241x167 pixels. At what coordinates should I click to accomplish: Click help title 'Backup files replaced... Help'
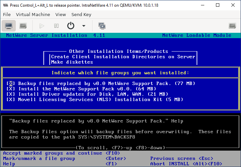[x=96, y=121]
